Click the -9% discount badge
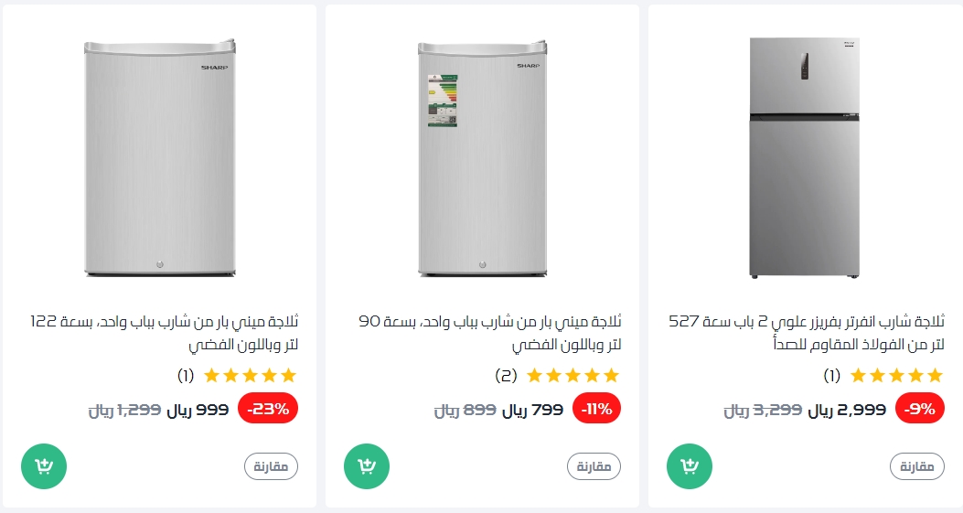The width and height of the screenshot is (963, 513). (x=919, y=409)
